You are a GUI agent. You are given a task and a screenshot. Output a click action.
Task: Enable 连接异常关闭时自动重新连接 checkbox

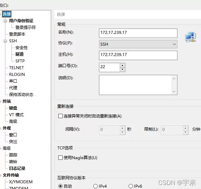point(60,116)
